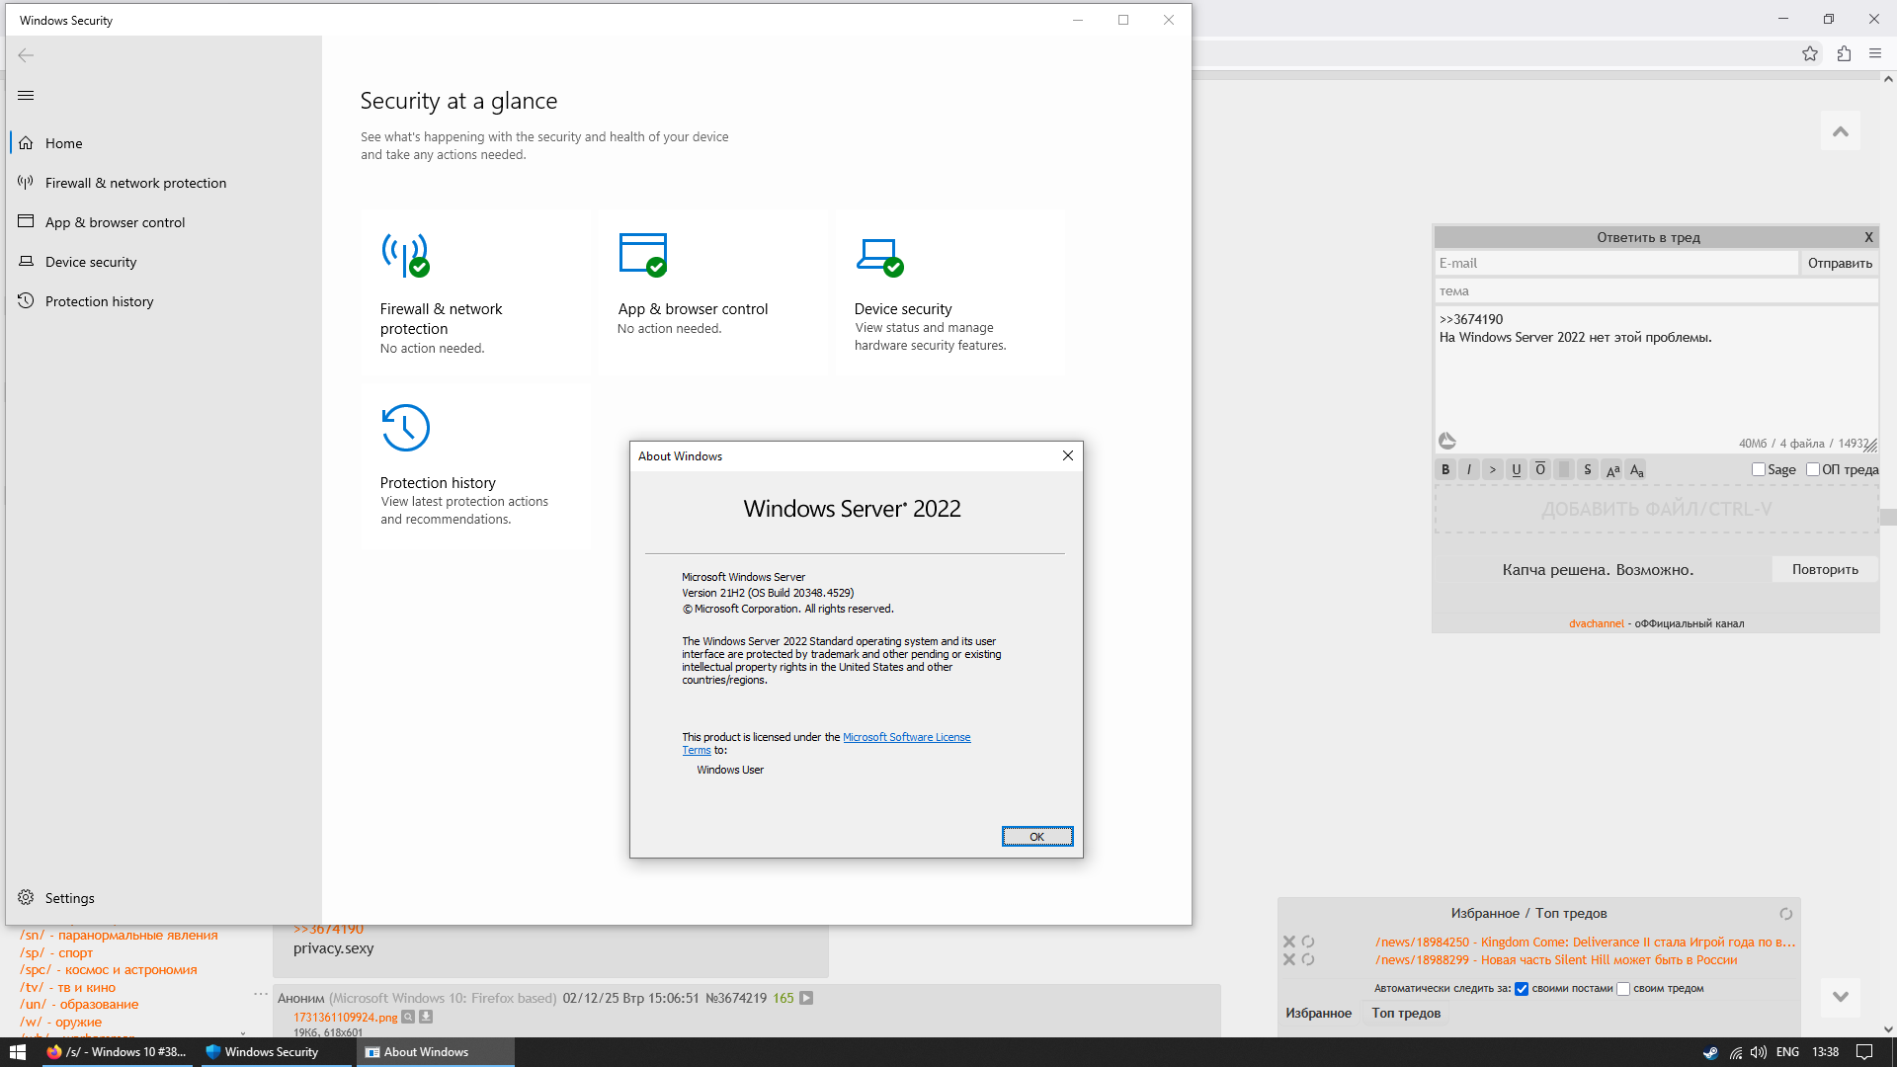Toggle the hamburger navigation menu in Windows Security
The width and height of the screenshot is (1897, 1067).
[x=26, y=96]
